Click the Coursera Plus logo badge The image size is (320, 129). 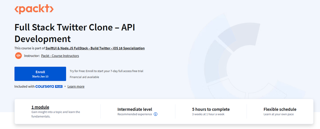click(49, 87)
